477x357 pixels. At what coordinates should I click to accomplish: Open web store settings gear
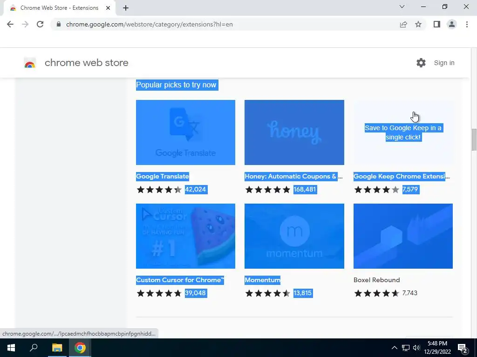[x=421, y=63]
